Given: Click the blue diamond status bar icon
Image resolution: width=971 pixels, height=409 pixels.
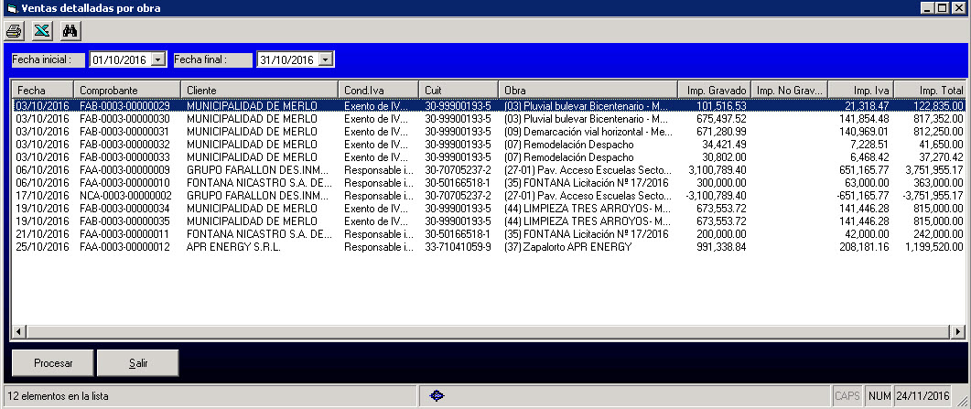Looking at the screenshot, I should 437,396.
